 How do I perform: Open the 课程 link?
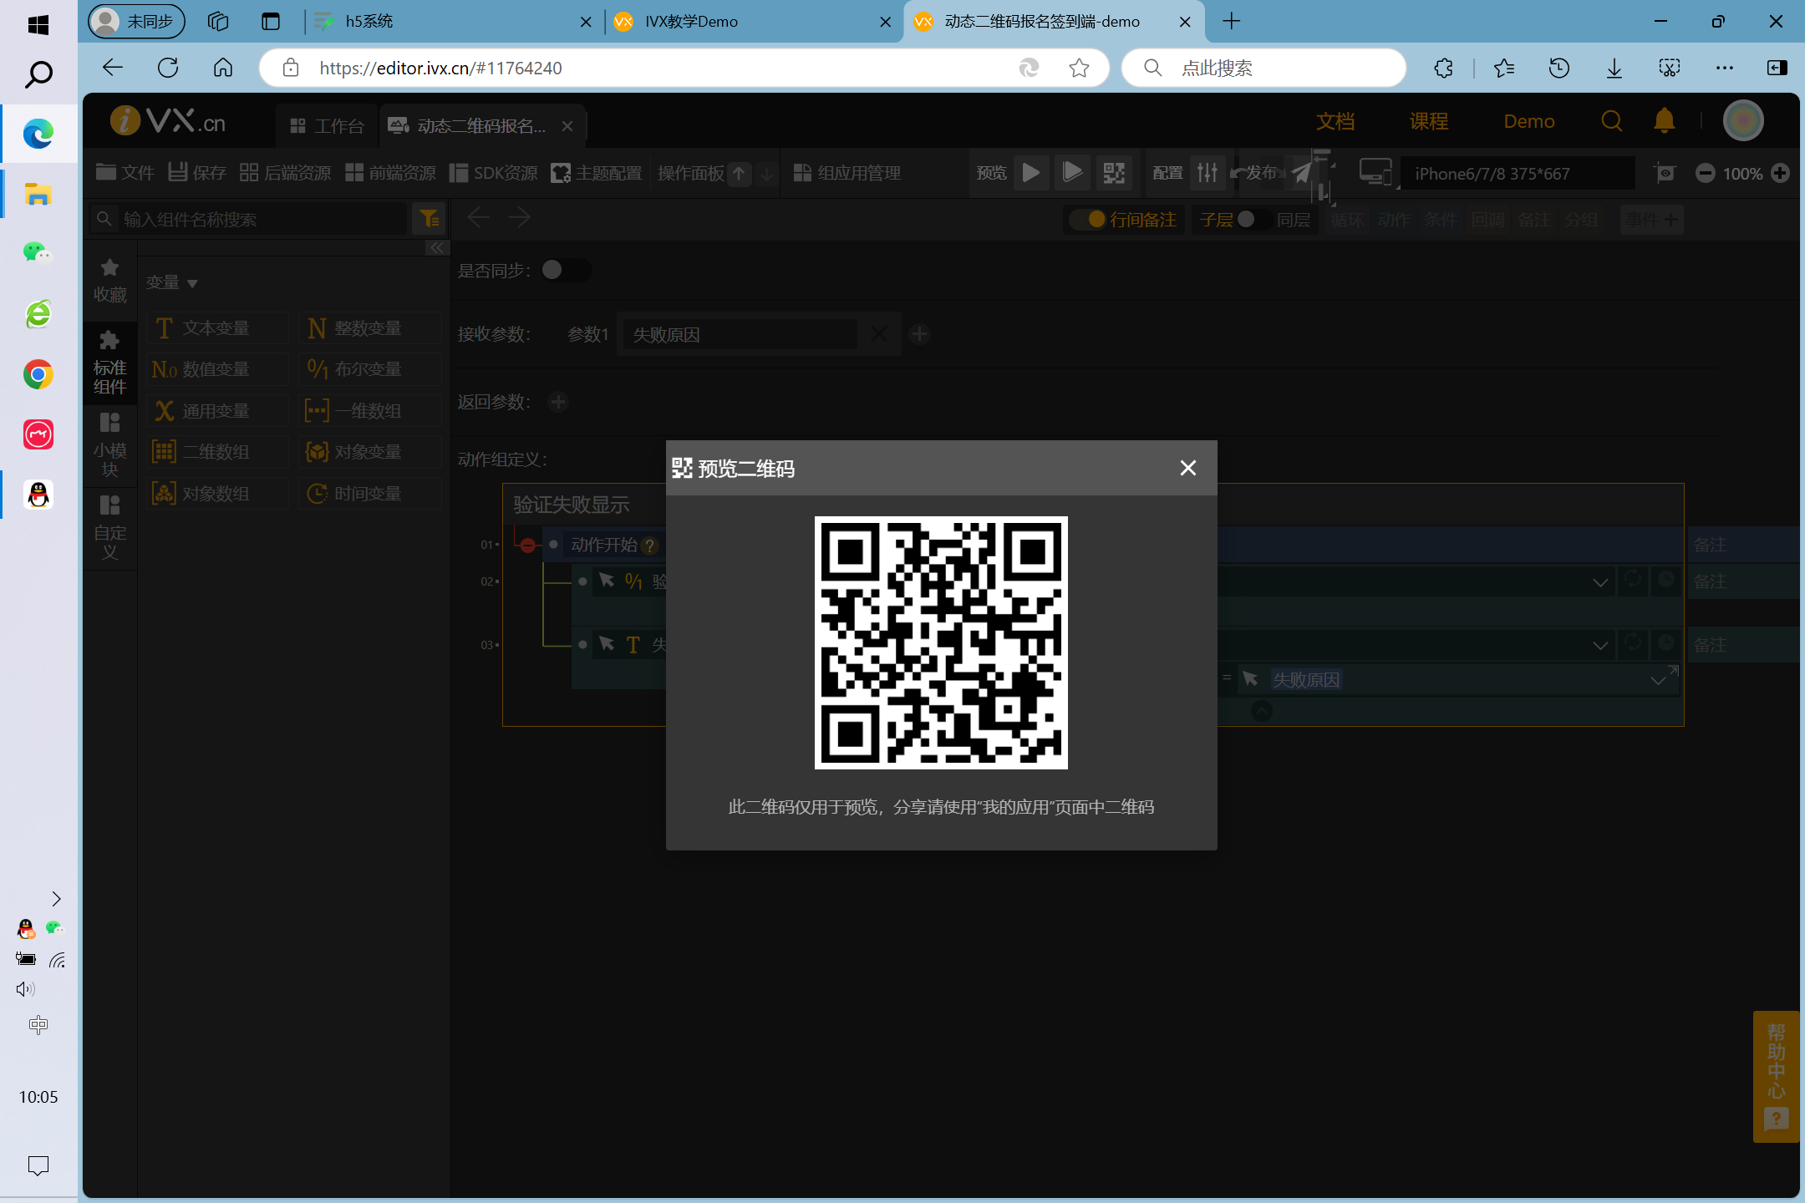[1429, 122]
